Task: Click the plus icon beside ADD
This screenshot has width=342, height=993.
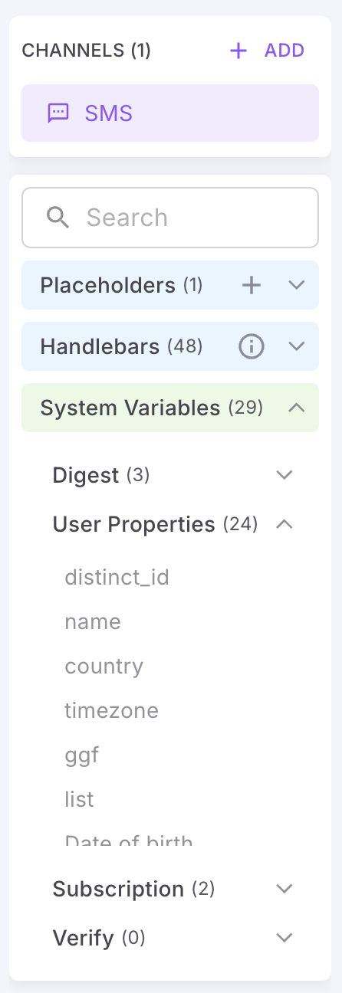Action: (238, 51)
